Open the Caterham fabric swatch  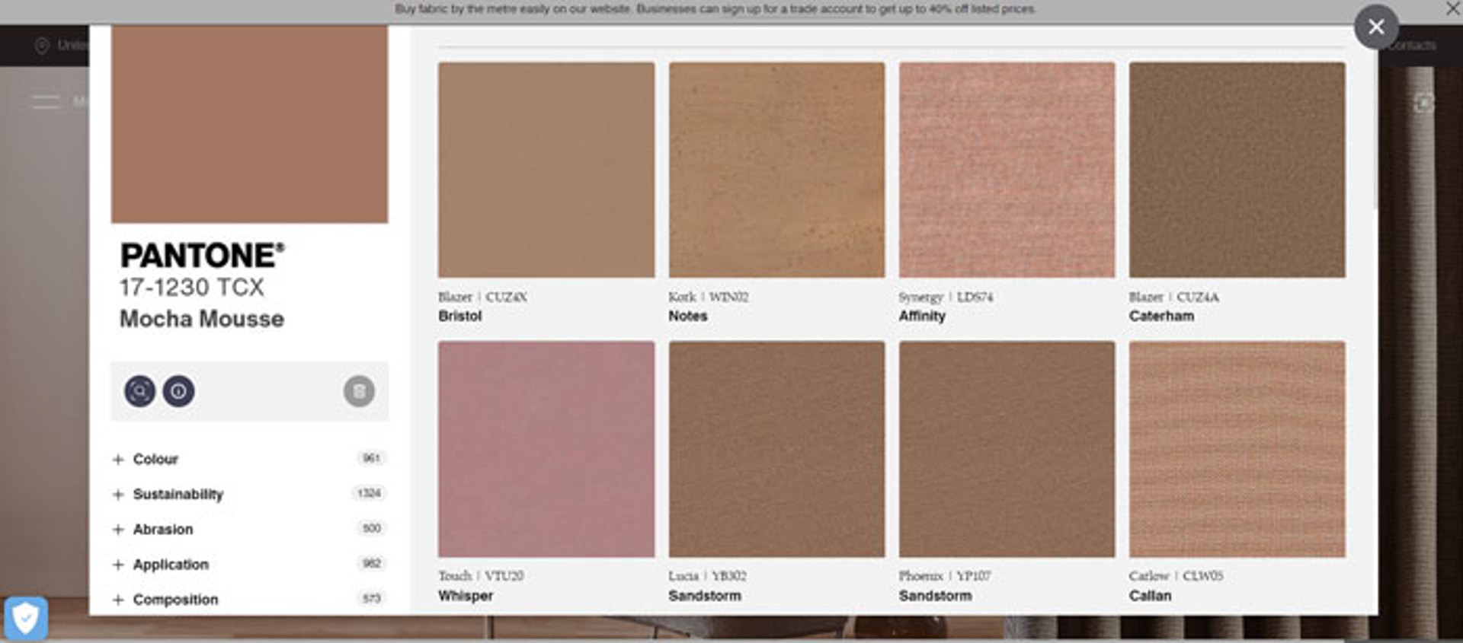click(x=1237, y=170)
